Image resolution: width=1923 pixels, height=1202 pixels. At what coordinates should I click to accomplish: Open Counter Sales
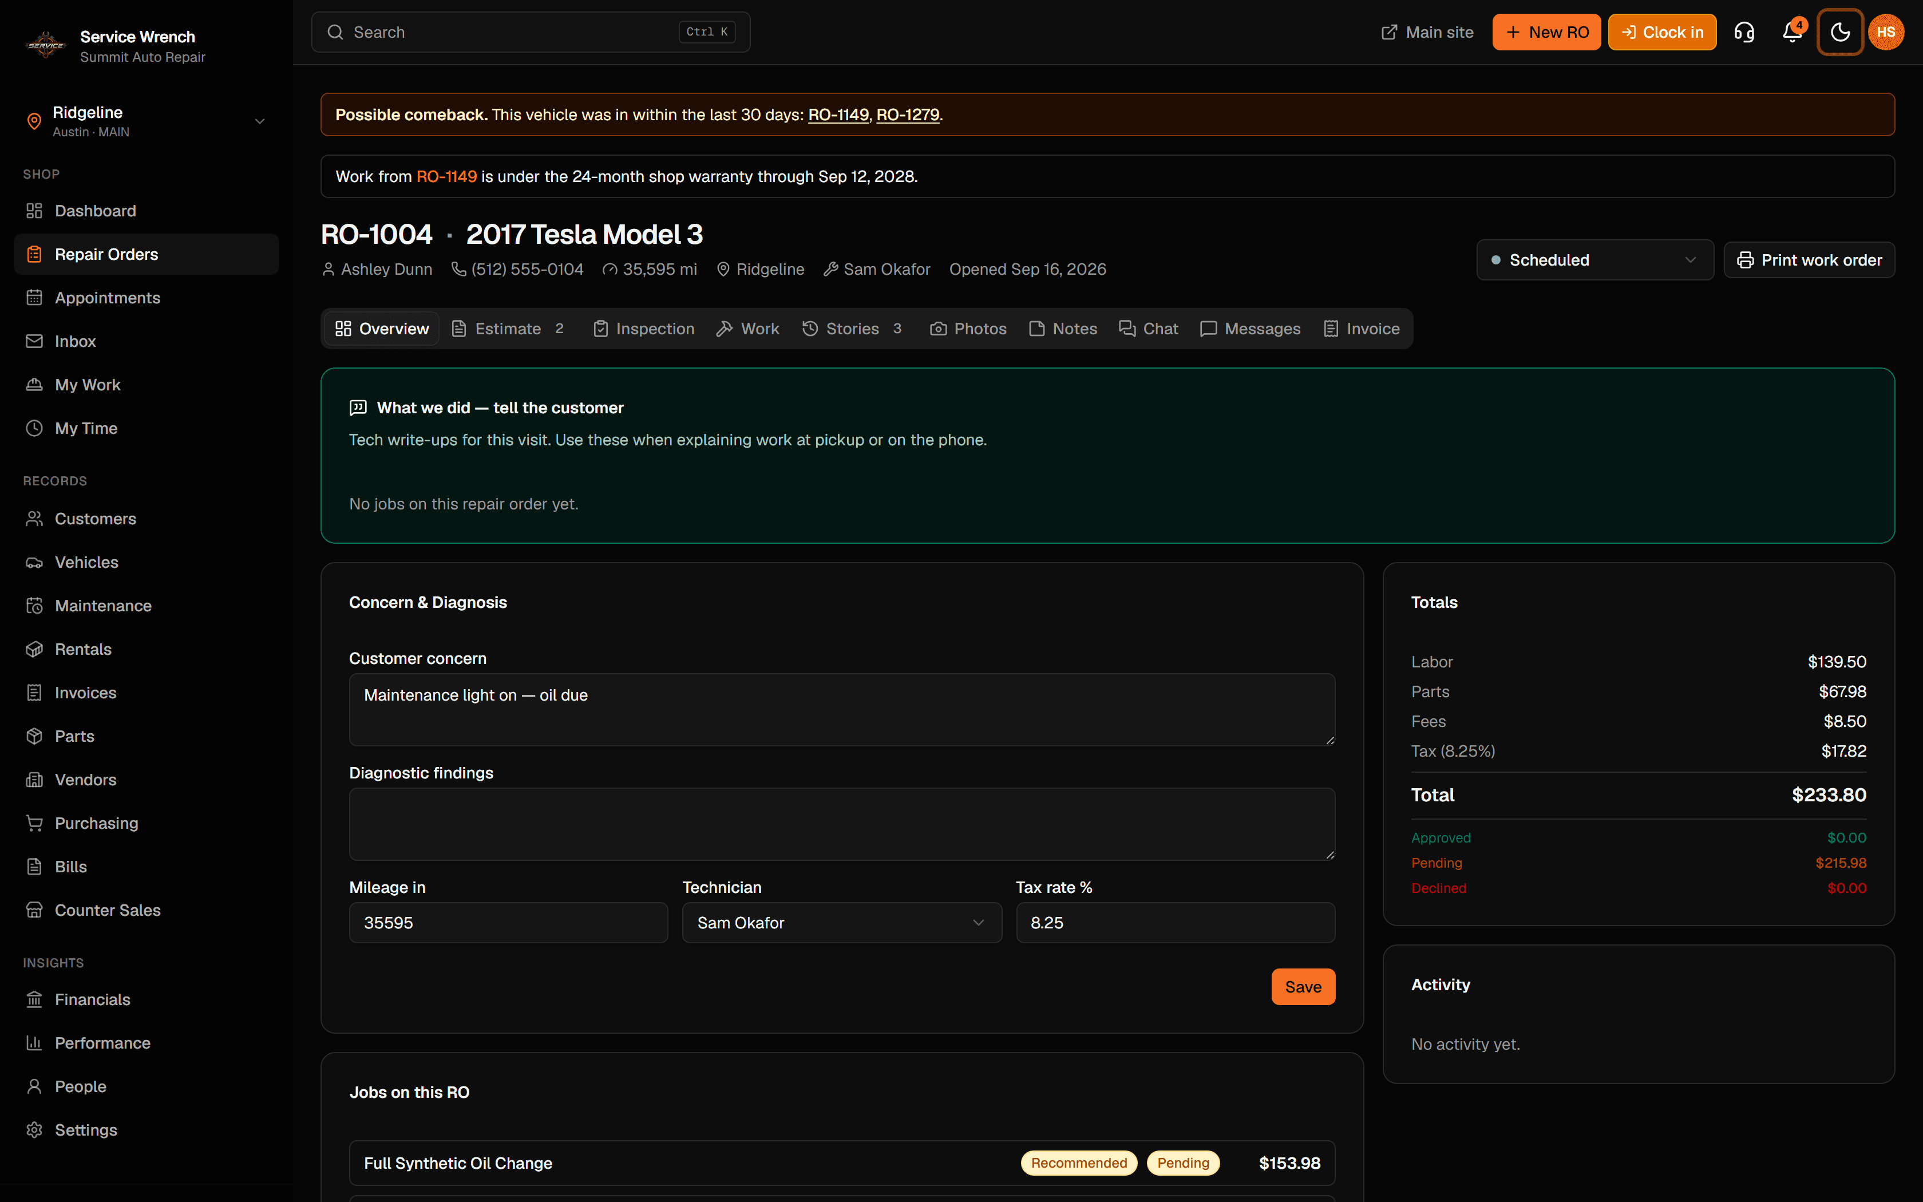click(146, 910)
